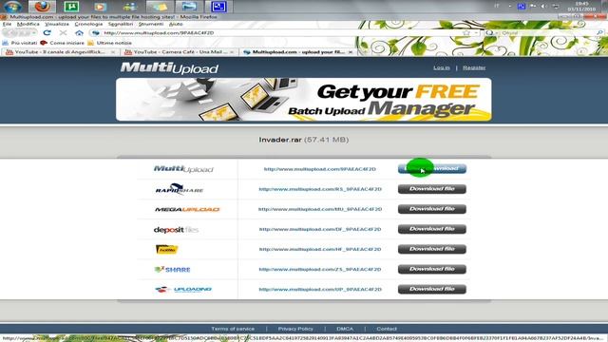
Task: Close the AngevilRick YouTube tab
Action: pyautogui.click(x=113, y=52)
